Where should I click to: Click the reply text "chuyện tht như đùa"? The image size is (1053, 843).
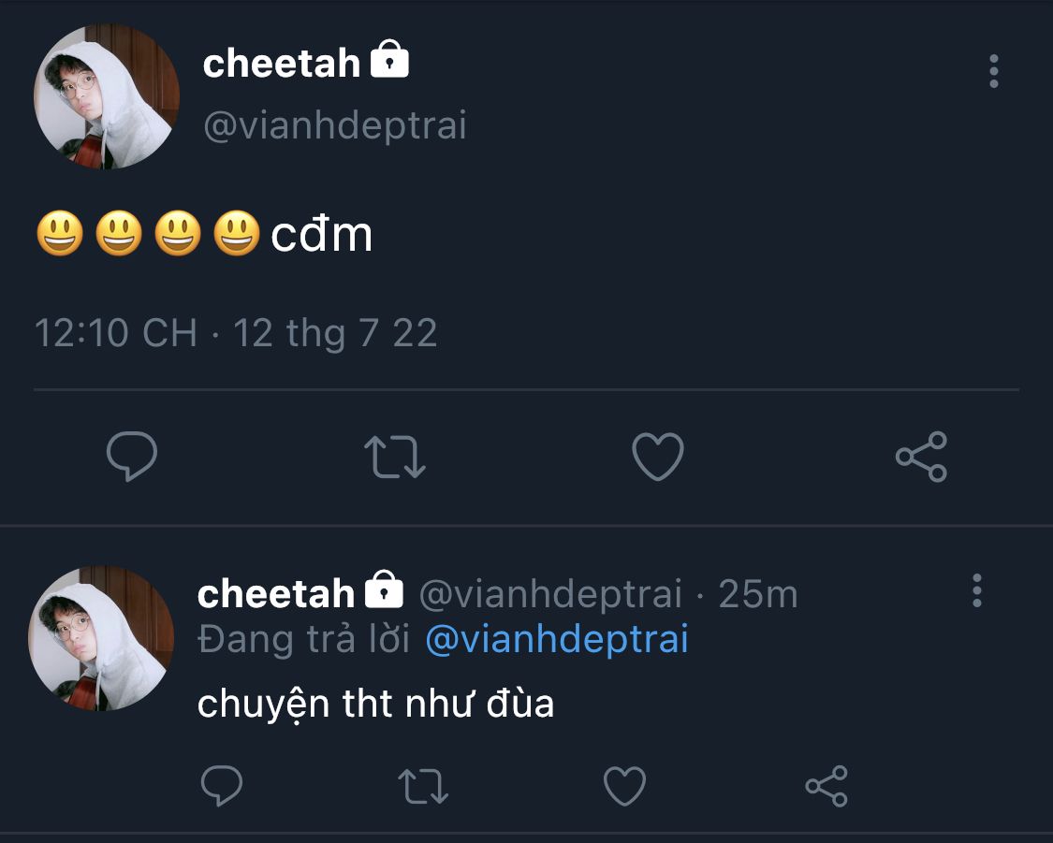[x=375, y=704]
